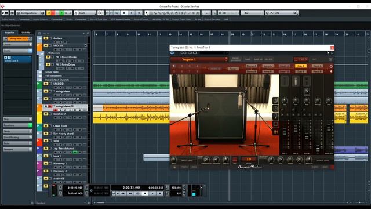Viewport: 371px width, 209px height.
Task: Open the Configurations dropdown
Action: pyautogui.click(x=30, y=13)
